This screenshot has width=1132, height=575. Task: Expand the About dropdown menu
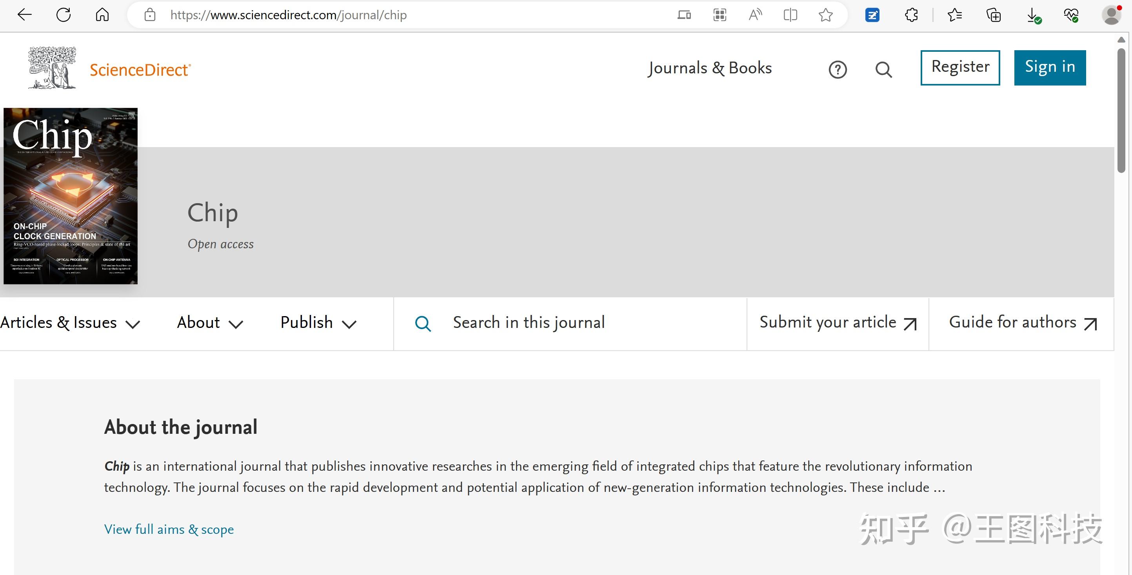[210, 323]
